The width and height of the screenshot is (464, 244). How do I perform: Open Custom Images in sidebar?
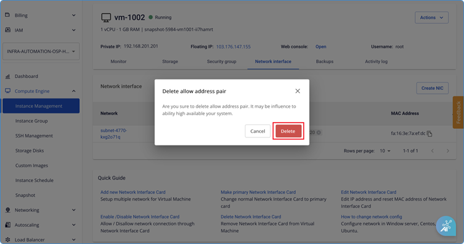32,165
